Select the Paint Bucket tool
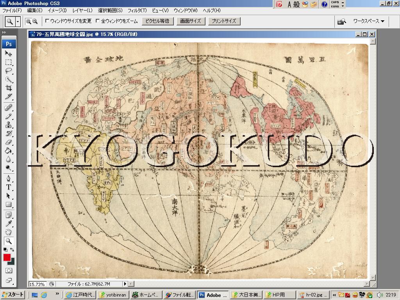The height and width of the screenshot is (300, 400). [x=9, y=151]
